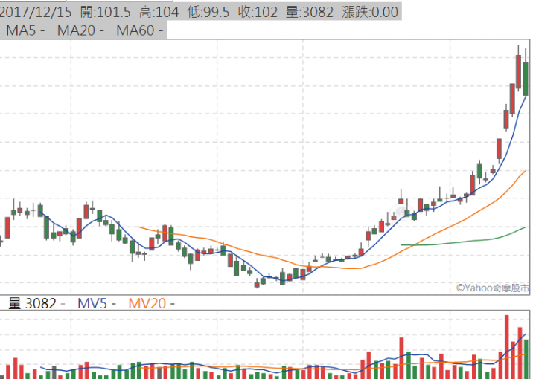Image resolution: width=536 pixels, height=379 pixels.
Task: Click the date 2017/12/15 in header
Action: point(36,13)
